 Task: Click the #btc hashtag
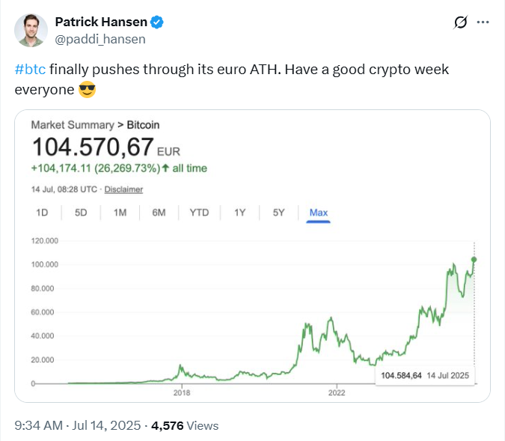[x=30, y=70]
